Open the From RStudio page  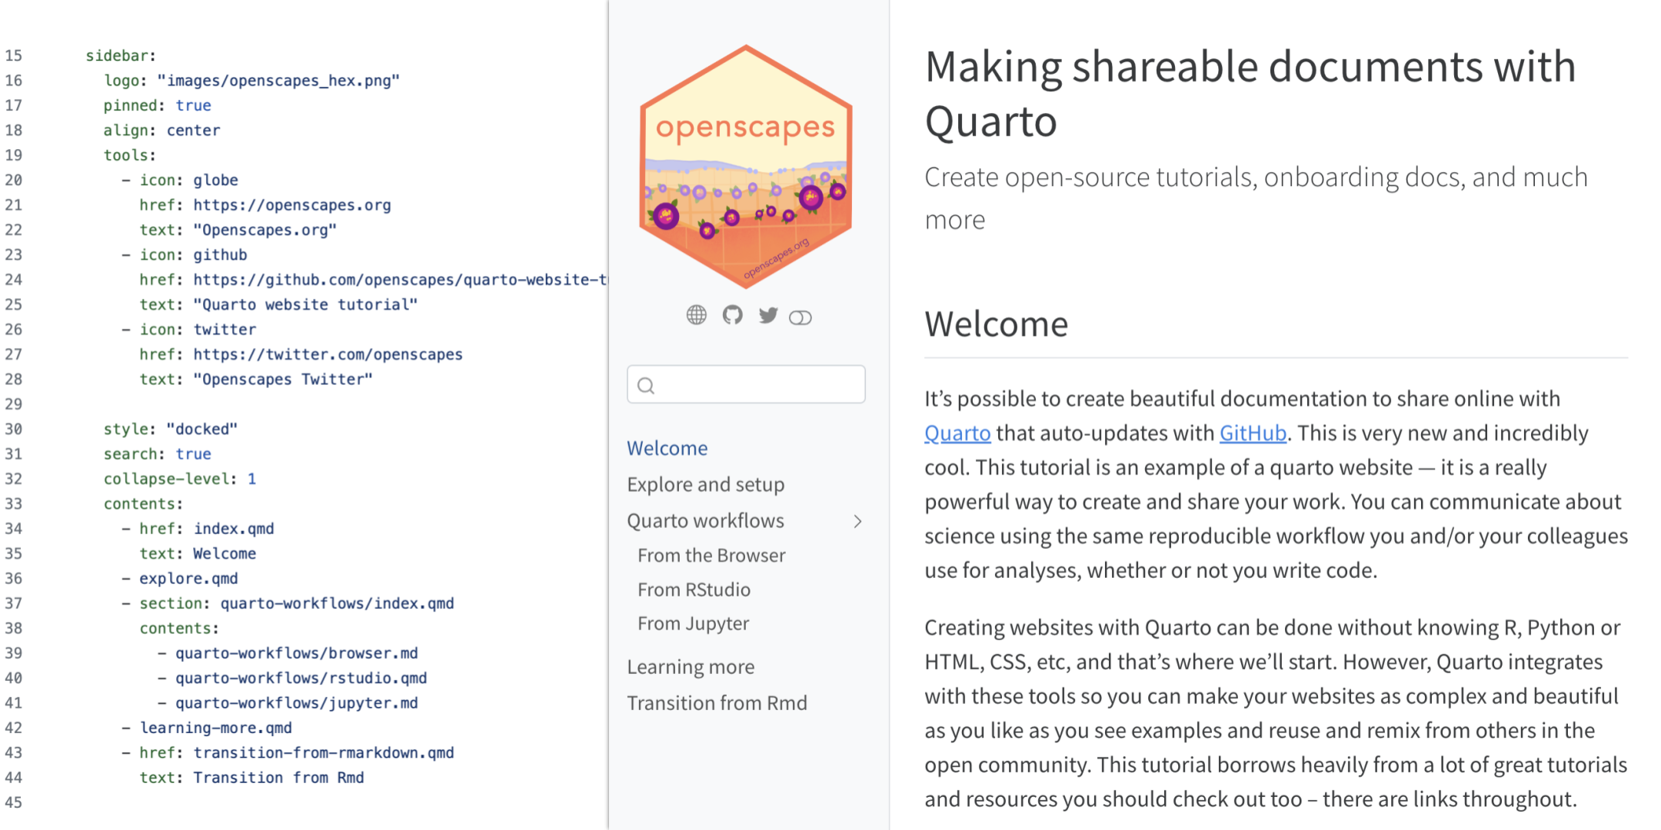pyautogui.click(x=694, y=589)
